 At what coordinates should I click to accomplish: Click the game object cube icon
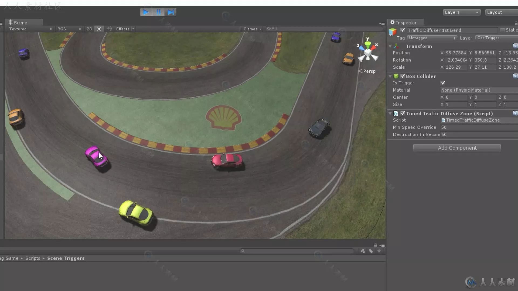(x=393, y=32)
